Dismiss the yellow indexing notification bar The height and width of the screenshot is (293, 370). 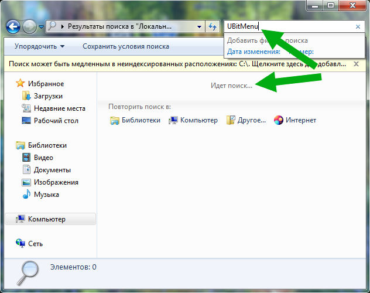356,64
